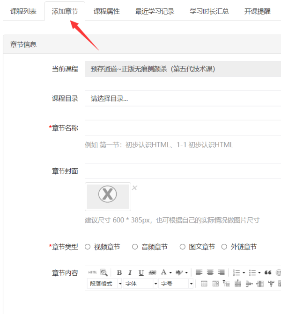Align text left
Screen dimensions: 281x314
click(199, 272)
